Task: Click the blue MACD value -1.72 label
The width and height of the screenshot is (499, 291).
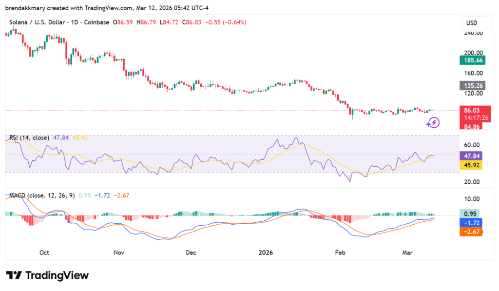Action: (471, 223)
